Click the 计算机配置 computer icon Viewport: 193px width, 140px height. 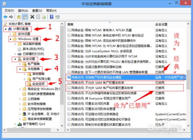coord(10,29)
